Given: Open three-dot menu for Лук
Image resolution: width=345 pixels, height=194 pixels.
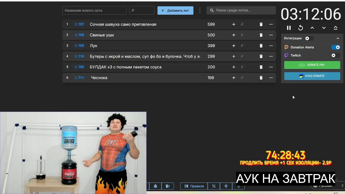Looking at the screenshot, I should click(271, 46).
